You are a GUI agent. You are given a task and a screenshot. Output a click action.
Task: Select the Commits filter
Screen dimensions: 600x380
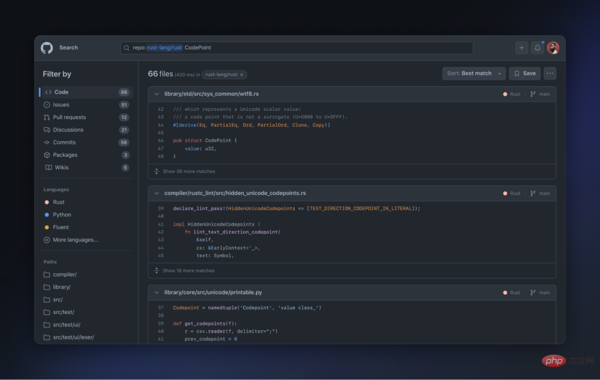87,142
